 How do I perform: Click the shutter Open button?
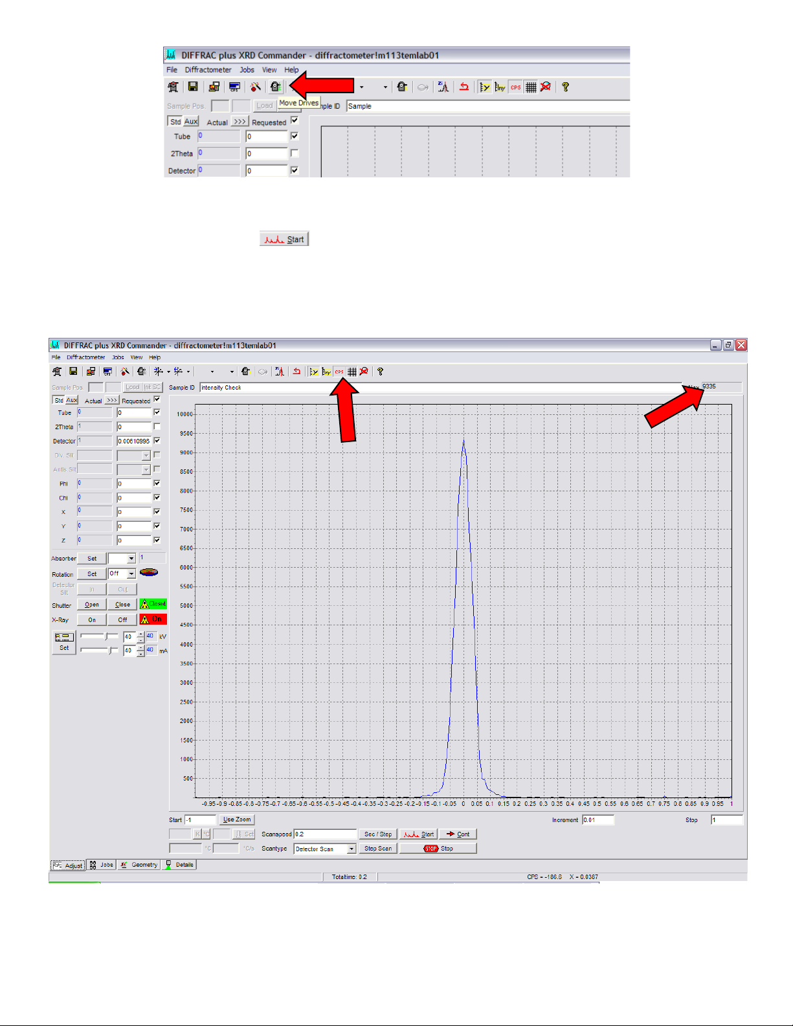coord(92,605)
